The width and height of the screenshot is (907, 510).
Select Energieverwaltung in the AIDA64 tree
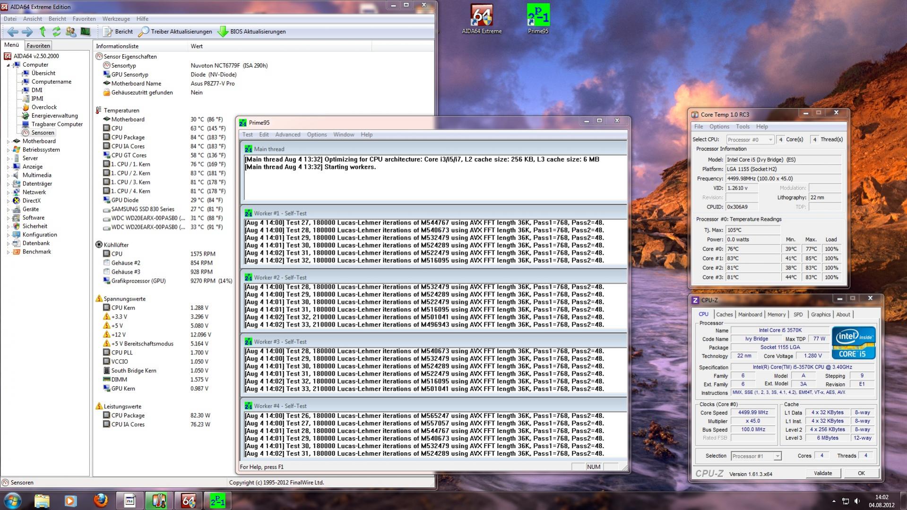click(x=54, y=116)
